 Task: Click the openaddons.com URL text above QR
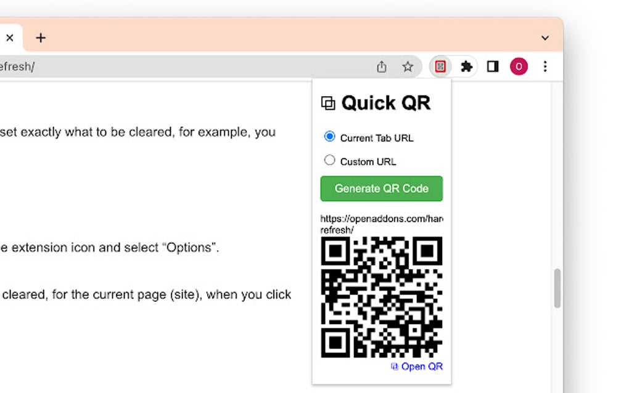(x=381, y=224)
